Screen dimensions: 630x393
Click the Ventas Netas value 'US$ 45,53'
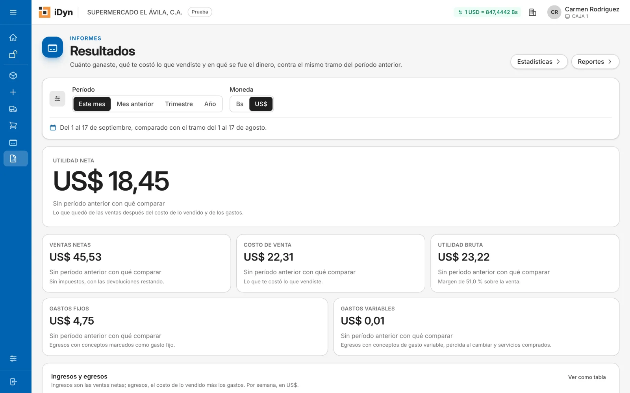[x=76, y=257]
